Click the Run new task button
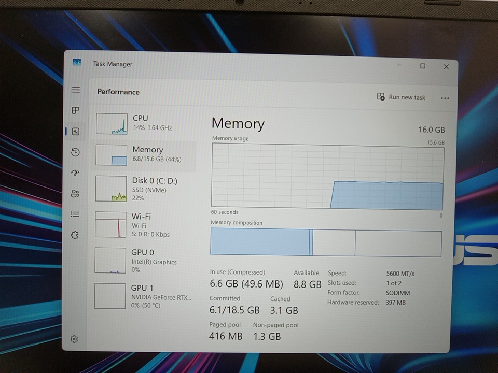 401,97
